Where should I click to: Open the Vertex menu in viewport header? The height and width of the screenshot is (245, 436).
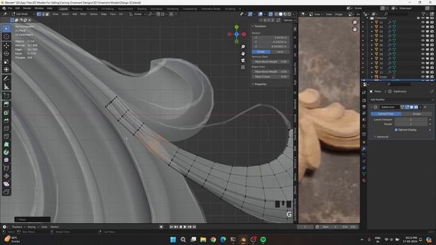(93, 14)
